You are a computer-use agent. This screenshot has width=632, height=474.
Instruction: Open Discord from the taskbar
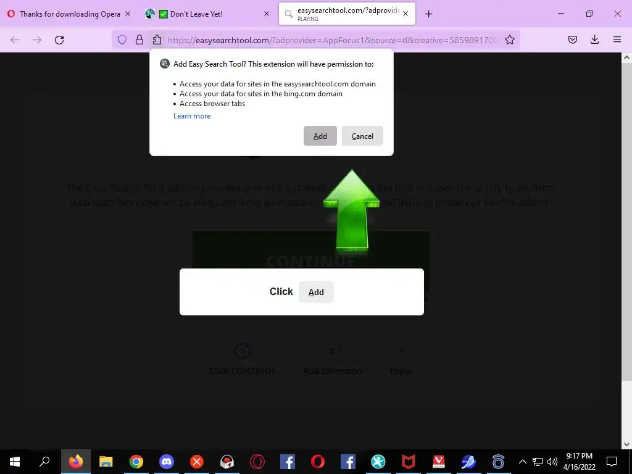coord(167,462)
